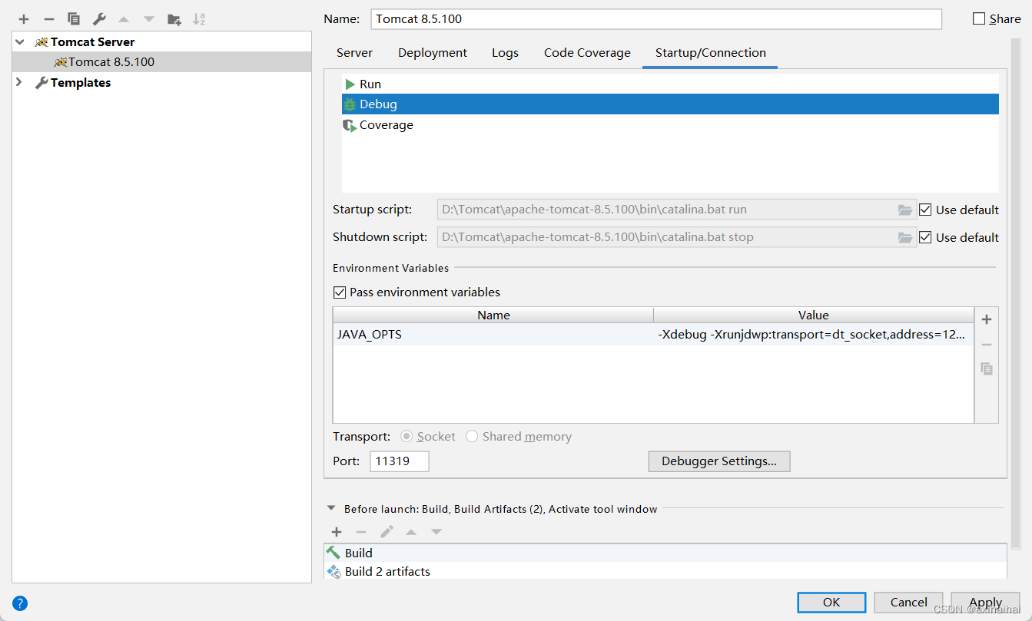Open the Edit Templates wrench icon
This screenshot has width=1032, height=621.
99,19
